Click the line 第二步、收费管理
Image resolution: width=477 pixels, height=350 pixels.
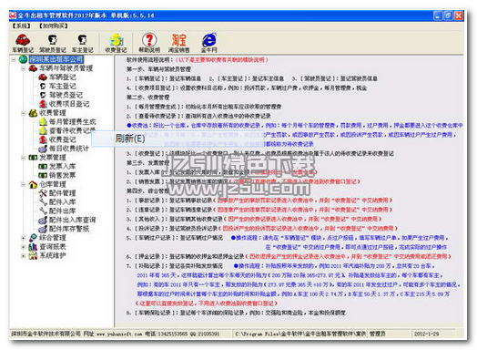coord(148,98)
